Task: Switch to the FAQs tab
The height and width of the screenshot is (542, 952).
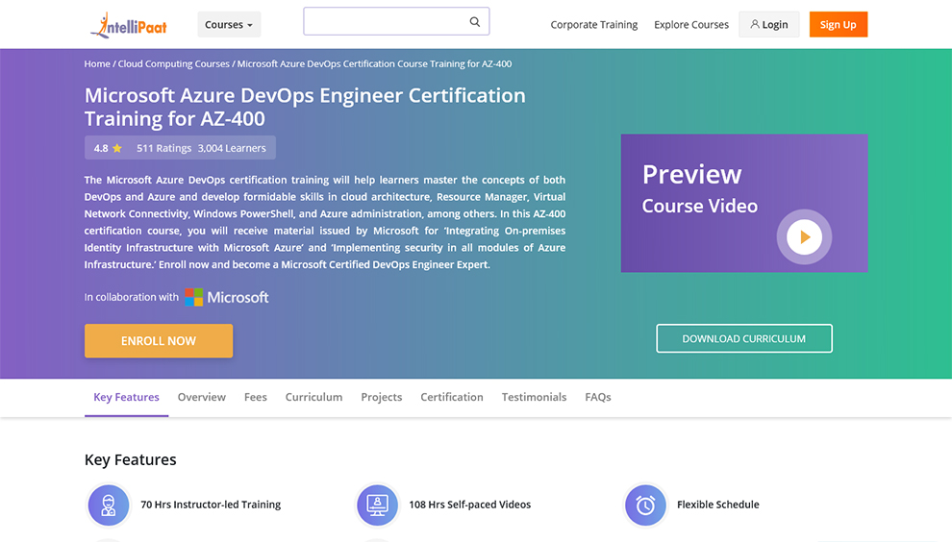Action: coord(598,397)
